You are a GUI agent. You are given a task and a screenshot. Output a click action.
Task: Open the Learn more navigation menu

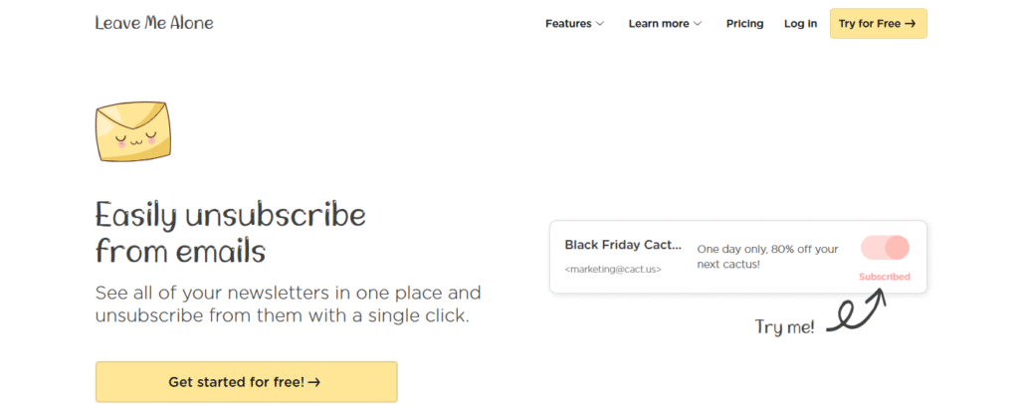(665, 24)
